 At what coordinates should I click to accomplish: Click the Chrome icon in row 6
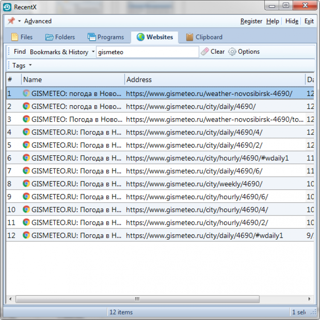click(26, 158)
